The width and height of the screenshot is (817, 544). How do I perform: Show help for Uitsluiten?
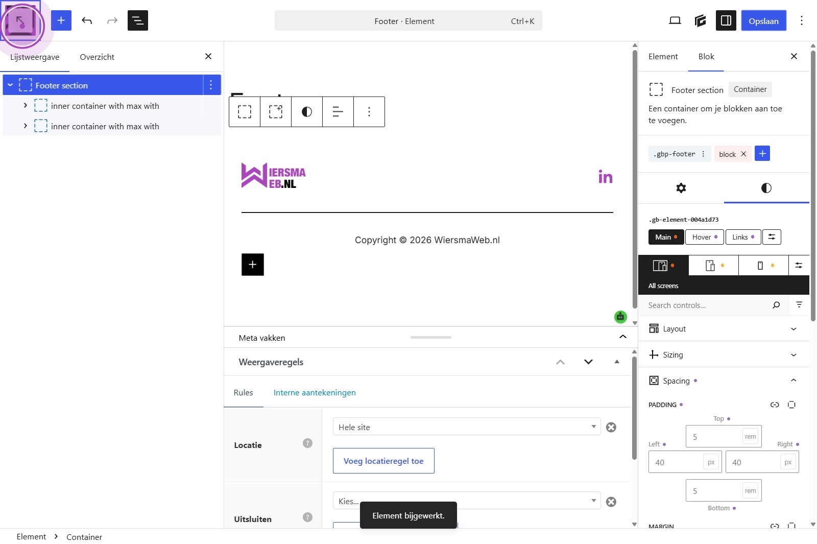pos(307,517)
